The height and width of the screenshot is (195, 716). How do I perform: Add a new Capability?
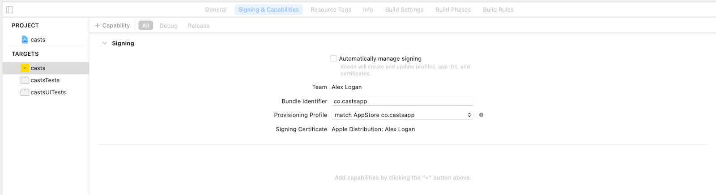(x=112, y=25)
